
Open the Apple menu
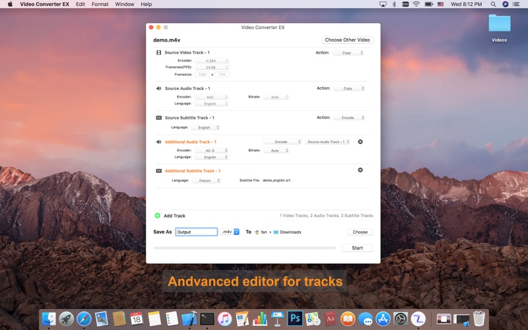pyautogui.click(x=10, y=4)
